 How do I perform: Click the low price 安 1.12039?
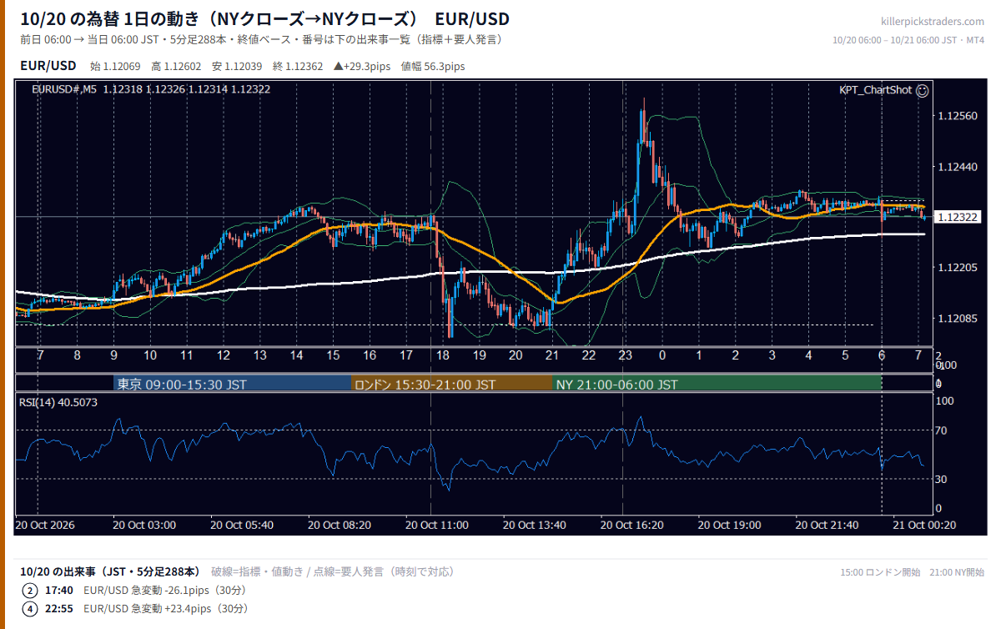(238, 66)
